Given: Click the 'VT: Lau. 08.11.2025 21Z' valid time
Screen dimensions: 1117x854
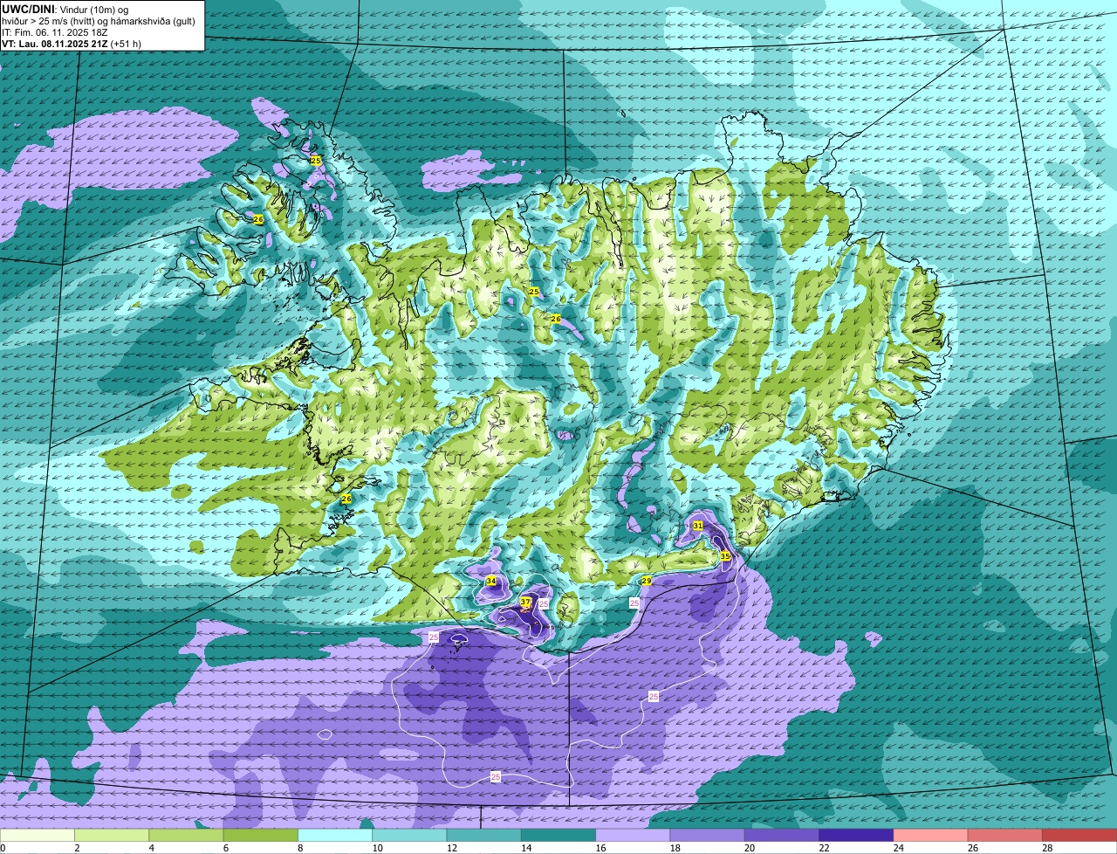Looking at the screenshot, I should click(55, 44).
